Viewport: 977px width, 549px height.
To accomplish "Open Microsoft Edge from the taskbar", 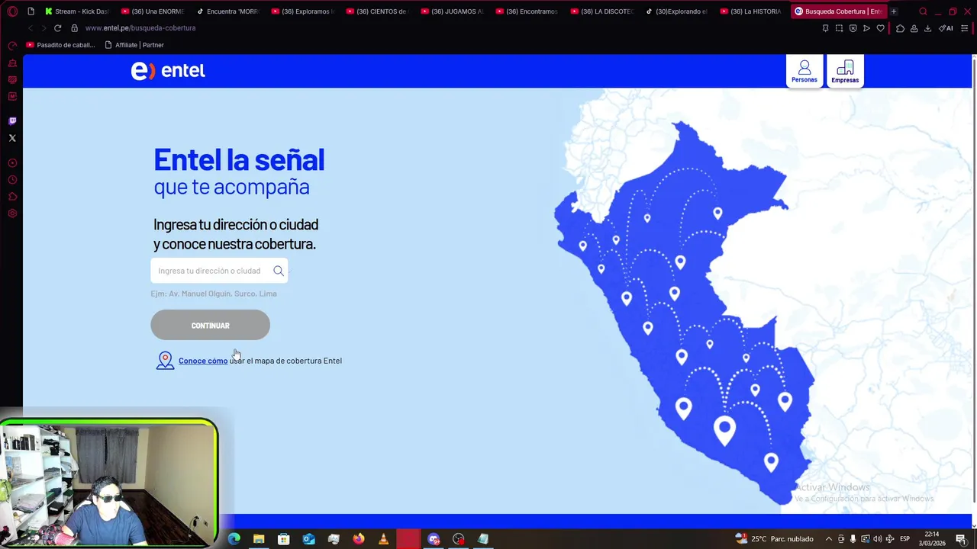I will [x=234, y=539].
